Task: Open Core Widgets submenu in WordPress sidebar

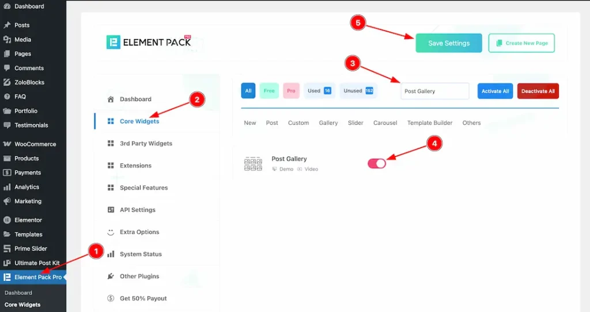Action: [22, 305]
